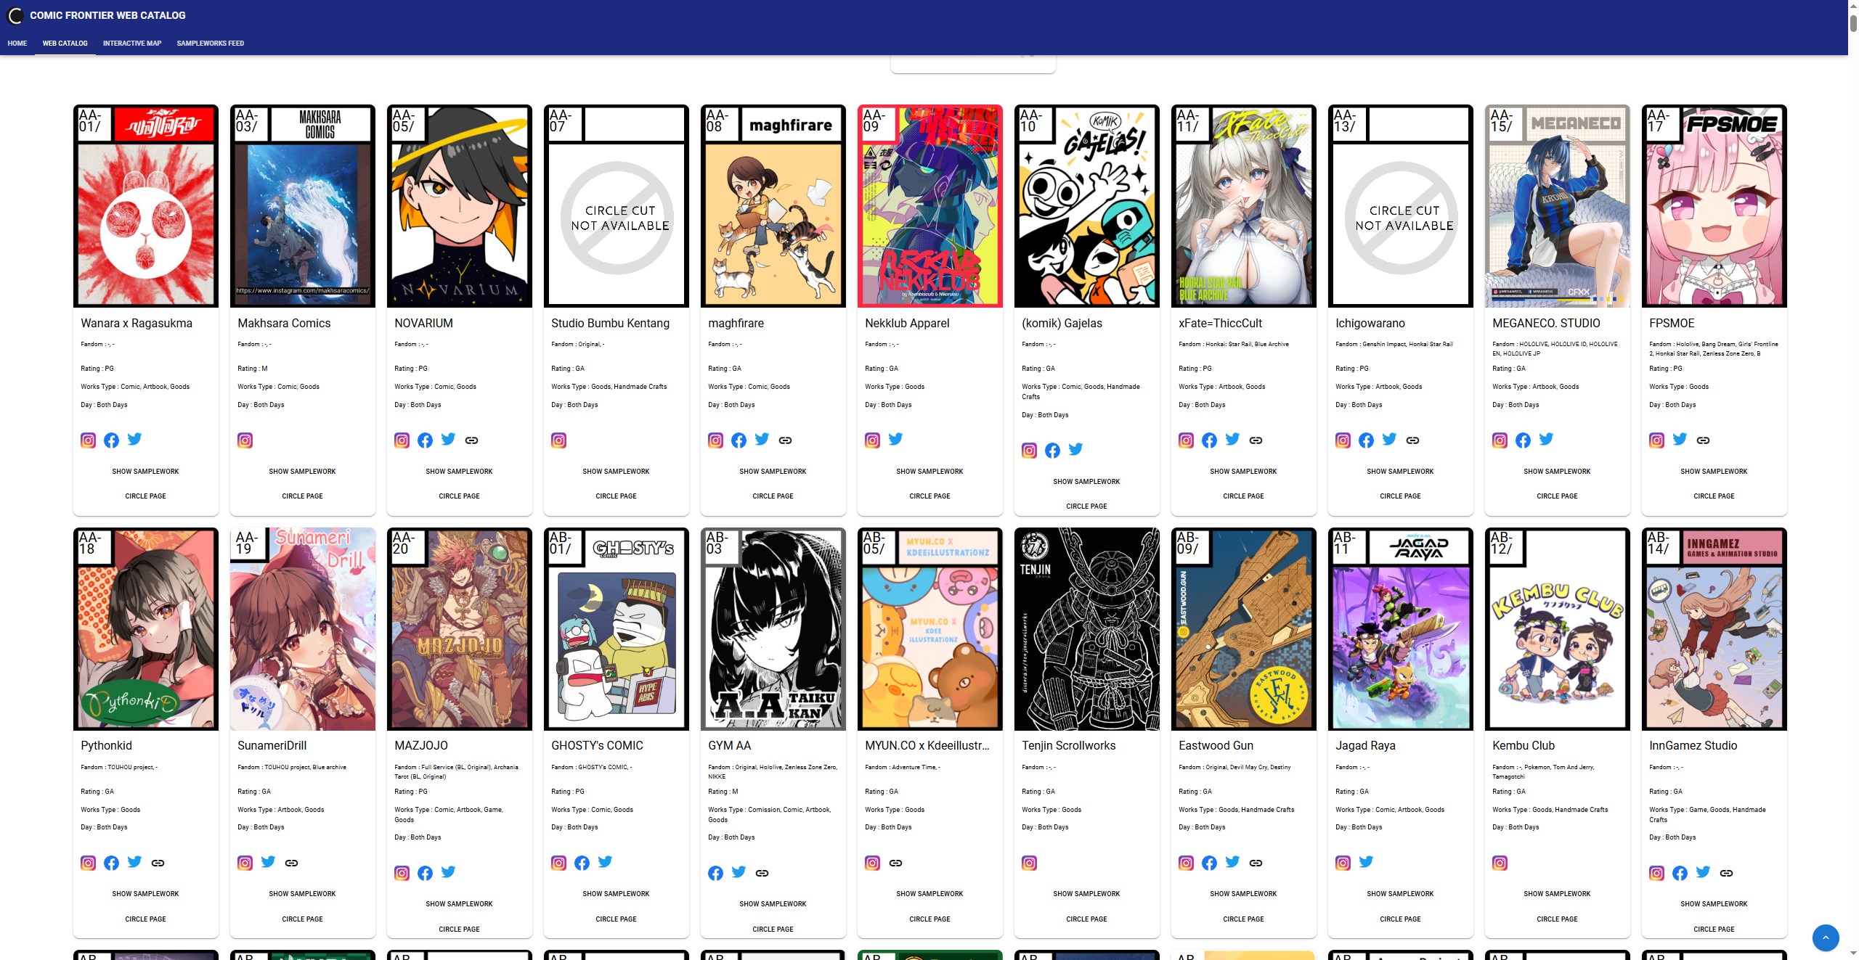This screenshot has height=960, width=1859.
Task: Open Eastwood Gun's circle page
Action: coord(1243,919)
